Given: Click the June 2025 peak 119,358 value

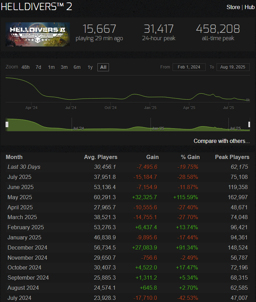Looking at the screenshot, I should [x=238, y=187].
